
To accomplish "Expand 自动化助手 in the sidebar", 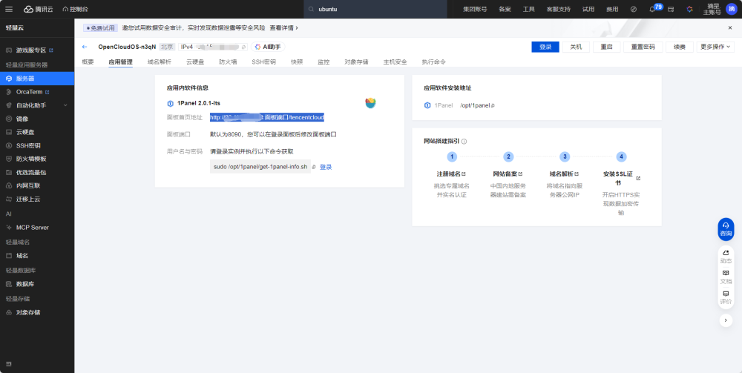I will pos(37,105).
